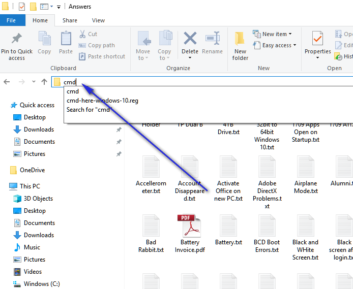
Task: Select the Accellerometer.txt file
Action: 151,175
